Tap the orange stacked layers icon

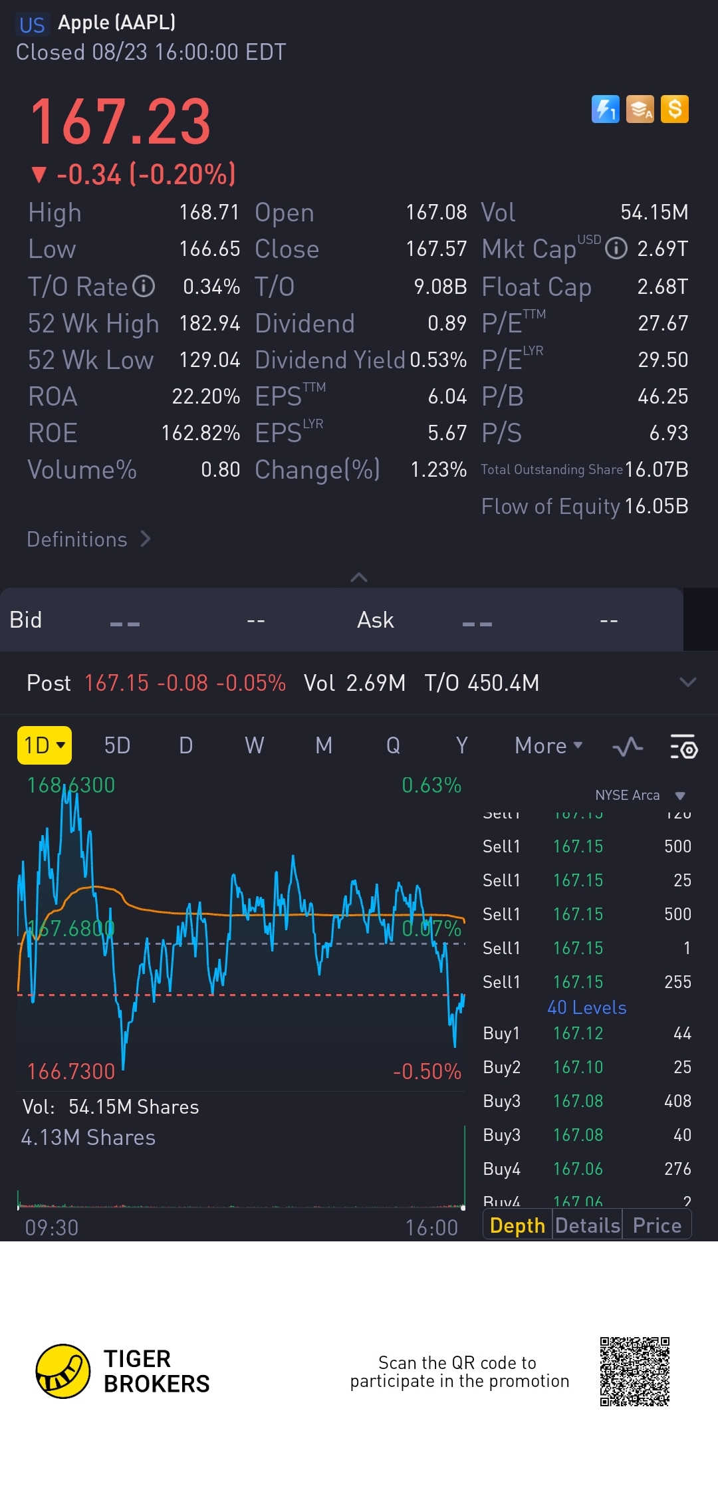tap(640, 109)
